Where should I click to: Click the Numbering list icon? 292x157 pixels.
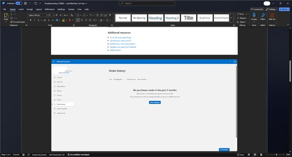coord(84,15)
